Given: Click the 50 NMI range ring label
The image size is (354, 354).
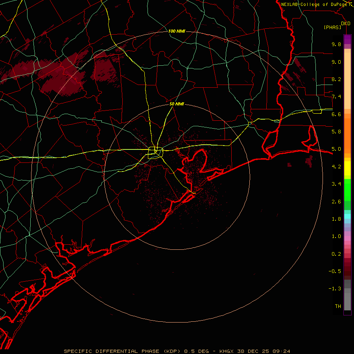Looking at the screenshot, I should [177, 104].
